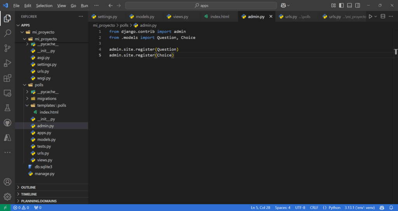Open the Remote Explorer view

pyautogui.click(x=7, y=93)
